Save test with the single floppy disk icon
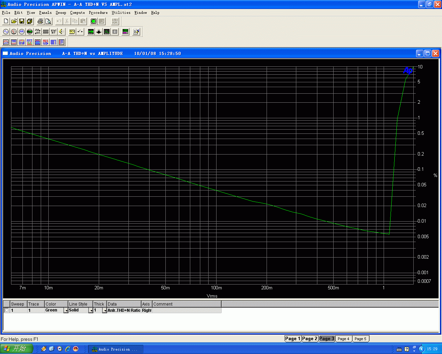The height and width of the screenshot is (354, 442). click(22, 21)
